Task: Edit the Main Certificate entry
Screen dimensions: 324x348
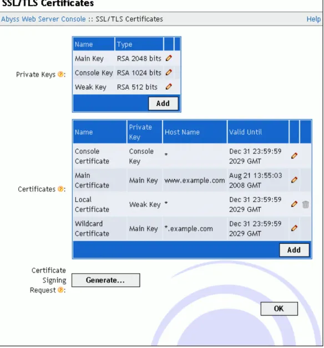Action: (x=294, y=180)
